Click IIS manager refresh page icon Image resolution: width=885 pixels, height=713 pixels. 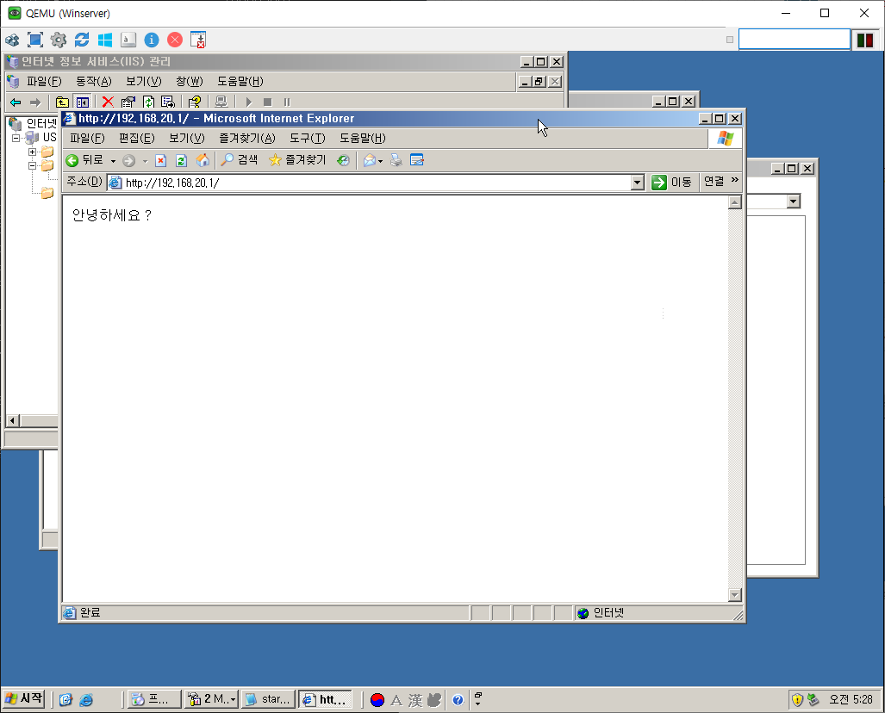(148, 102)
